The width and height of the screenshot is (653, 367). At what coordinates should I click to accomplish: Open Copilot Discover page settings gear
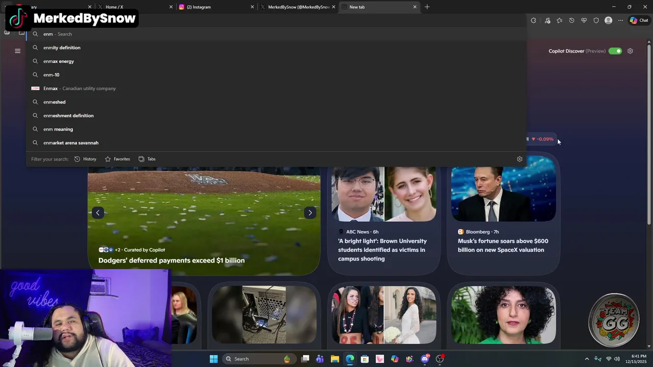[x=630, y=51]
